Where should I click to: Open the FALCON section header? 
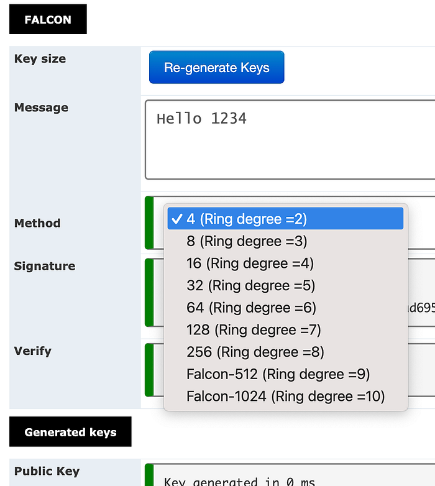click(x=48, y=19)
